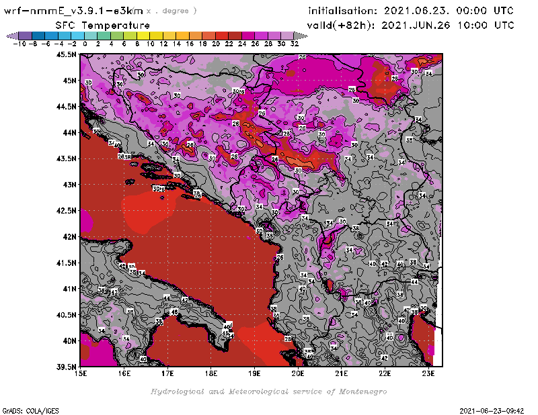
Task: Click the '40N' latitude axis label
Action: pos(69,341)
